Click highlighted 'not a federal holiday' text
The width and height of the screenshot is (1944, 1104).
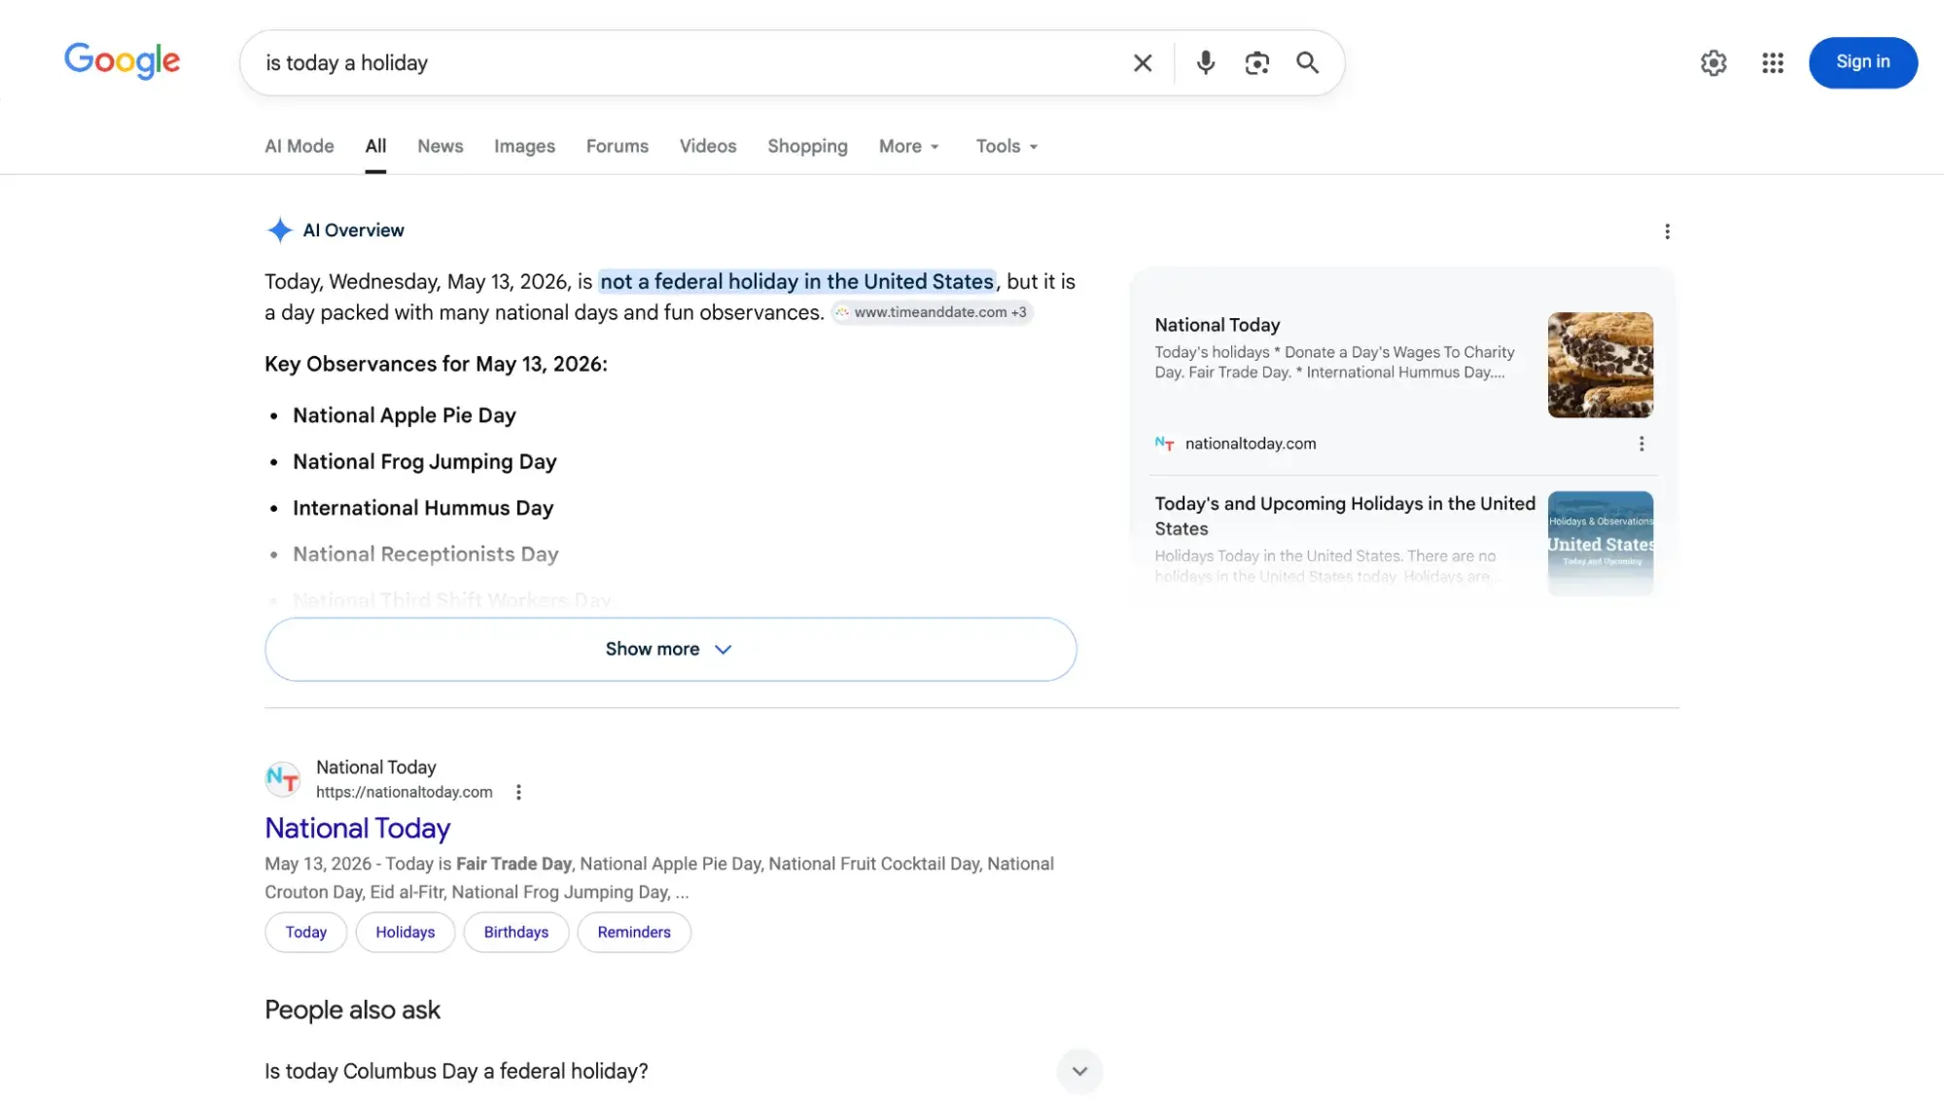(797, 282)
